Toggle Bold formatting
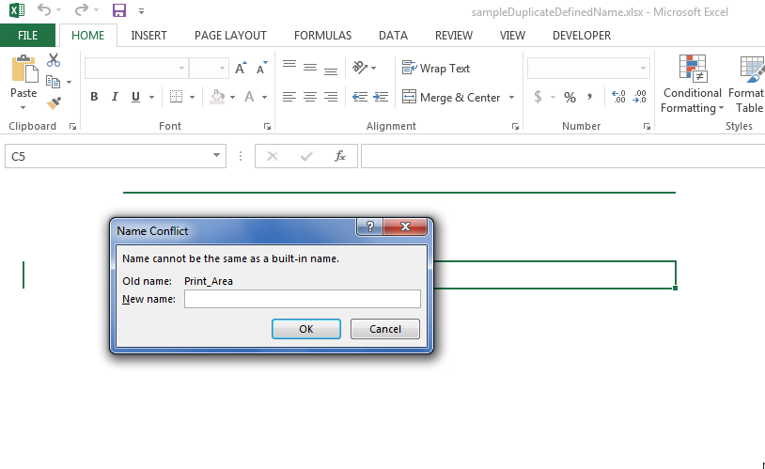Viewport: 765px width, 469px height. point(94,97)
